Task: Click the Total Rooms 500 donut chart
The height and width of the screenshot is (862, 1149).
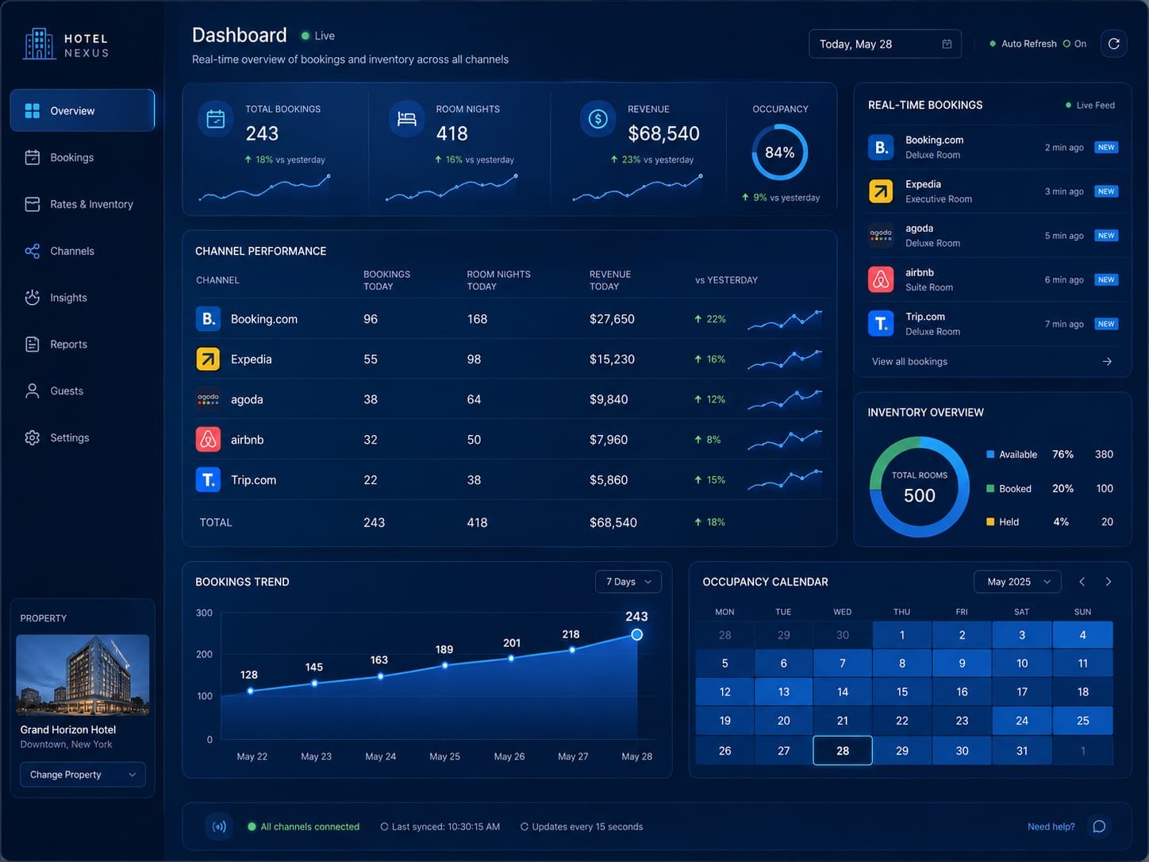Action: (x=920, y=487)
